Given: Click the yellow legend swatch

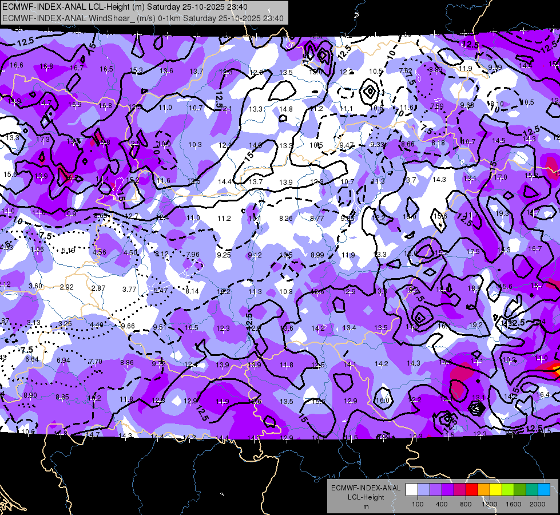Looking at the screenshot, I should [496, 490].
